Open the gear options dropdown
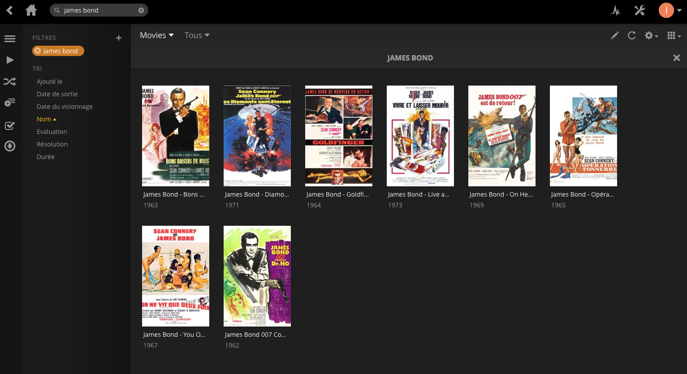687x374 pixels. 651,35
